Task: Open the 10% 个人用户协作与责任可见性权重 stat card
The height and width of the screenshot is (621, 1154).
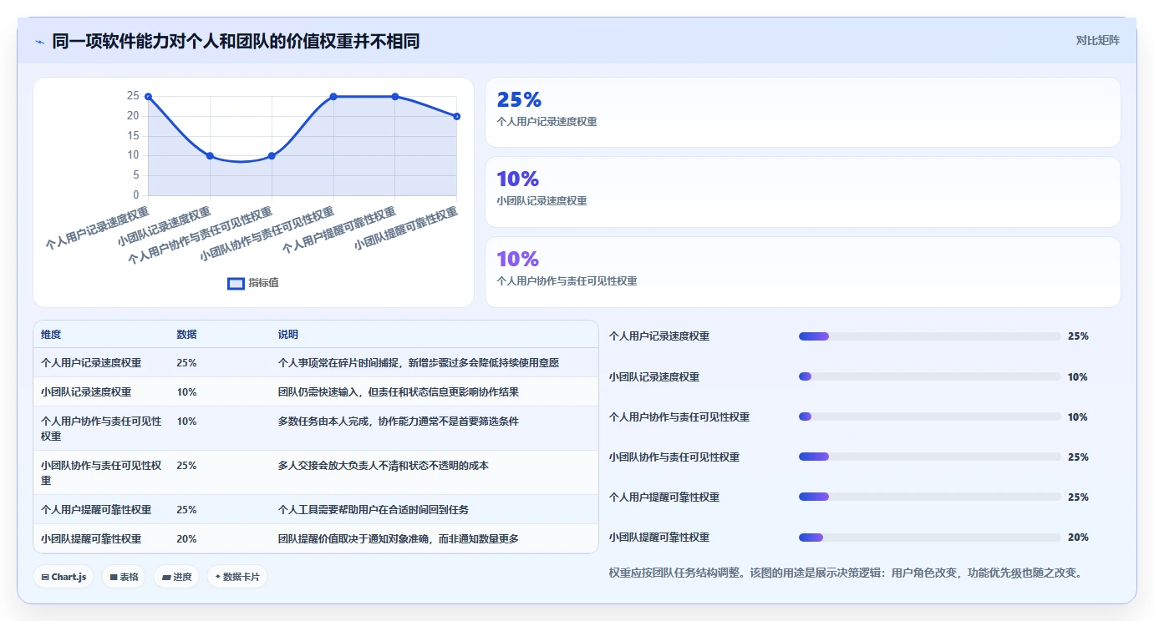Action: (802, 272)
